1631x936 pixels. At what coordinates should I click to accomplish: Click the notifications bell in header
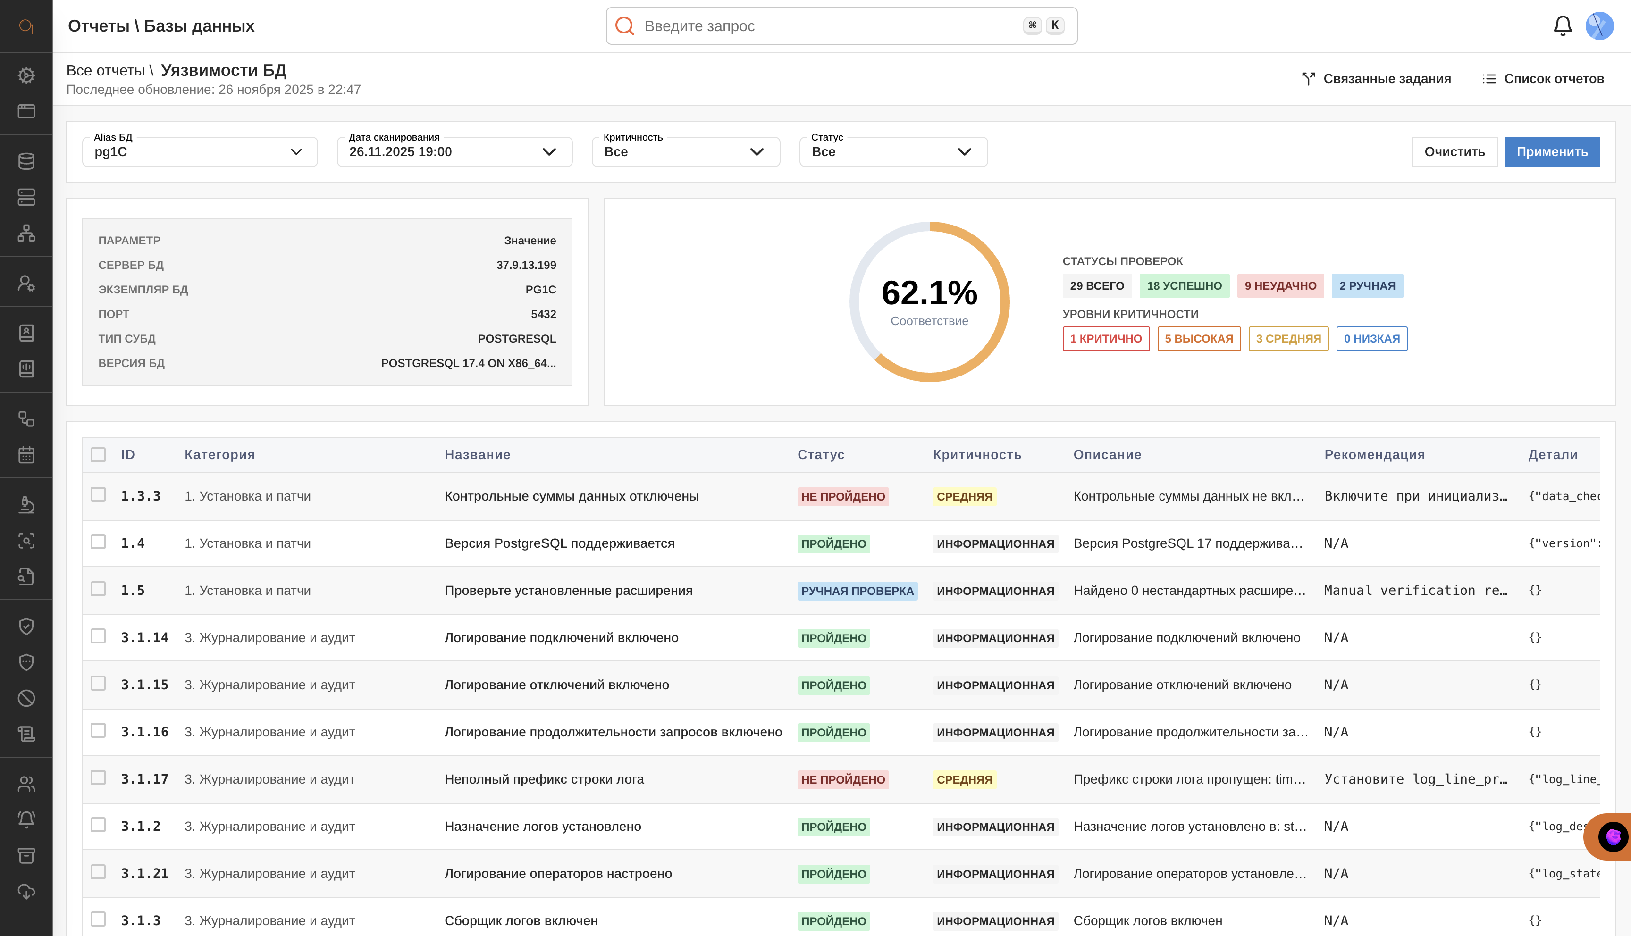click(x=1562, y=26)
